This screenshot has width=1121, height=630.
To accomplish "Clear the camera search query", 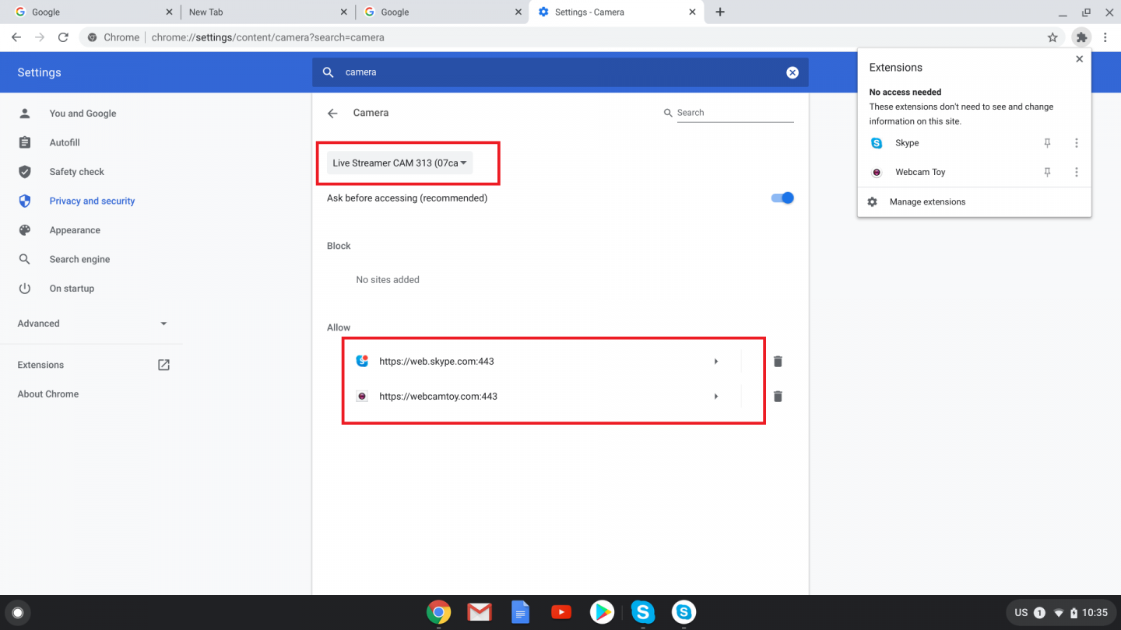I will pyautogui.click(x=792, y=72).
